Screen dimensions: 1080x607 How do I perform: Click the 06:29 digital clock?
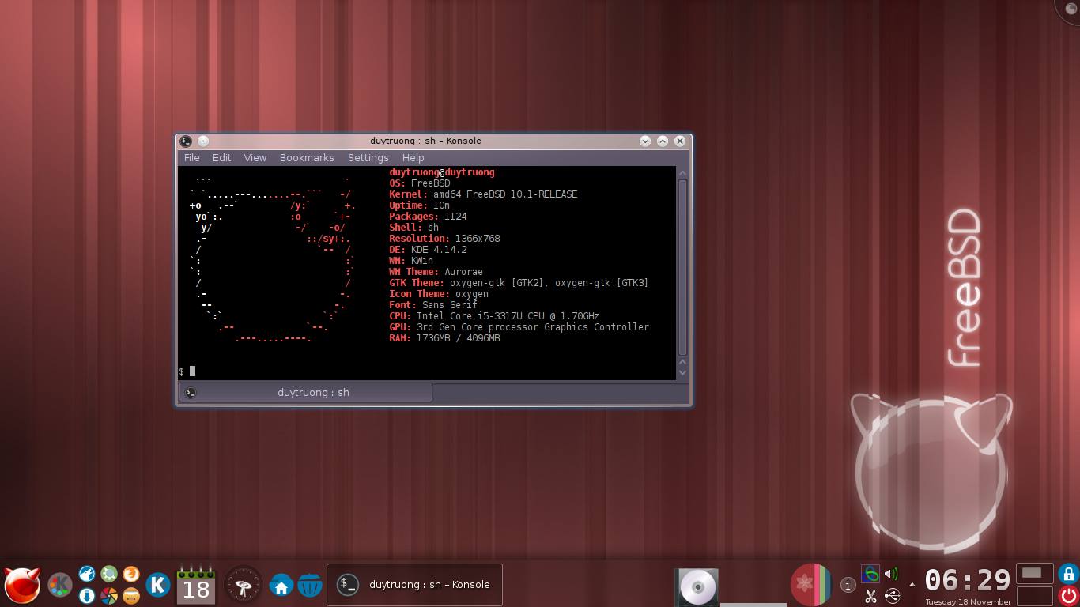968,580
